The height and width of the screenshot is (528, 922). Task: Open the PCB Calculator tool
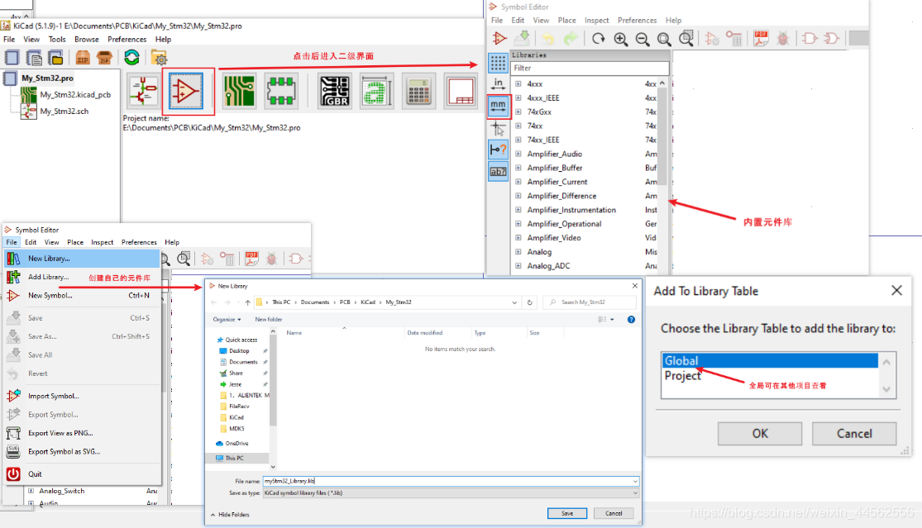click(418, 91)
